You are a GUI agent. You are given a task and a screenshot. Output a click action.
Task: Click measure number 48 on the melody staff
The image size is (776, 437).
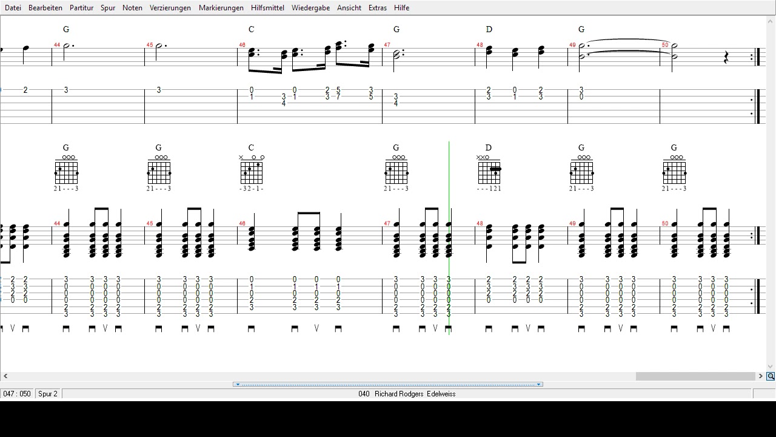tap(480, 45)
